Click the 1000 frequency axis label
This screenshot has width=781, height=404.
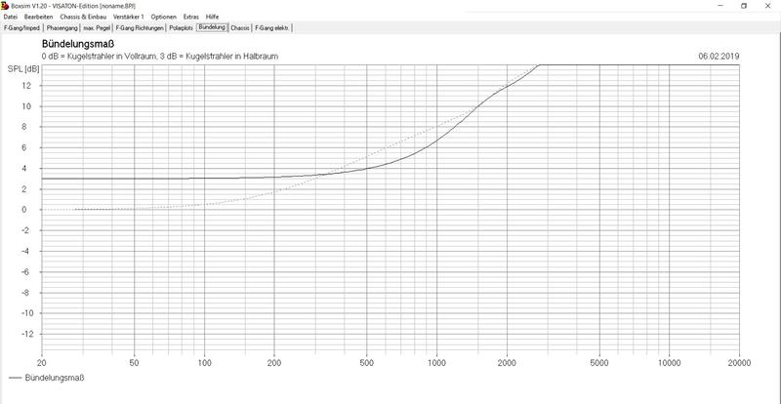point(436,363)
